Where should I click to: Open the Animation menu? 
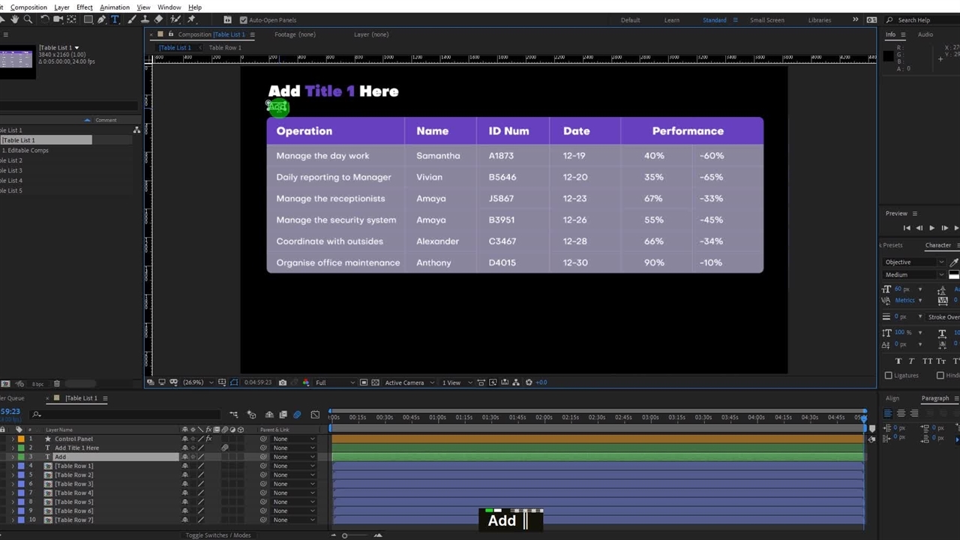pos(115,7)
